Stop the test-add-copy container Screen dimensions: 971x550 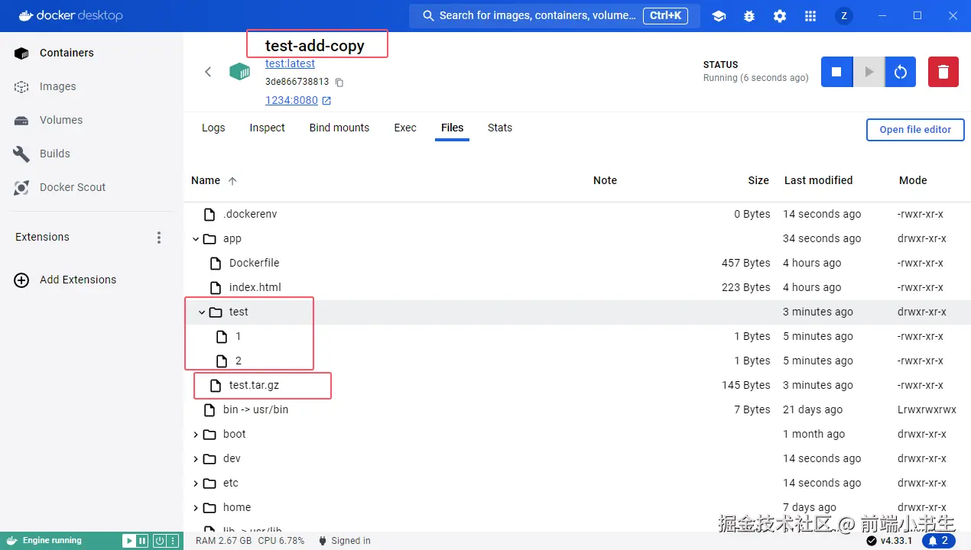click(x=836, y=72)
